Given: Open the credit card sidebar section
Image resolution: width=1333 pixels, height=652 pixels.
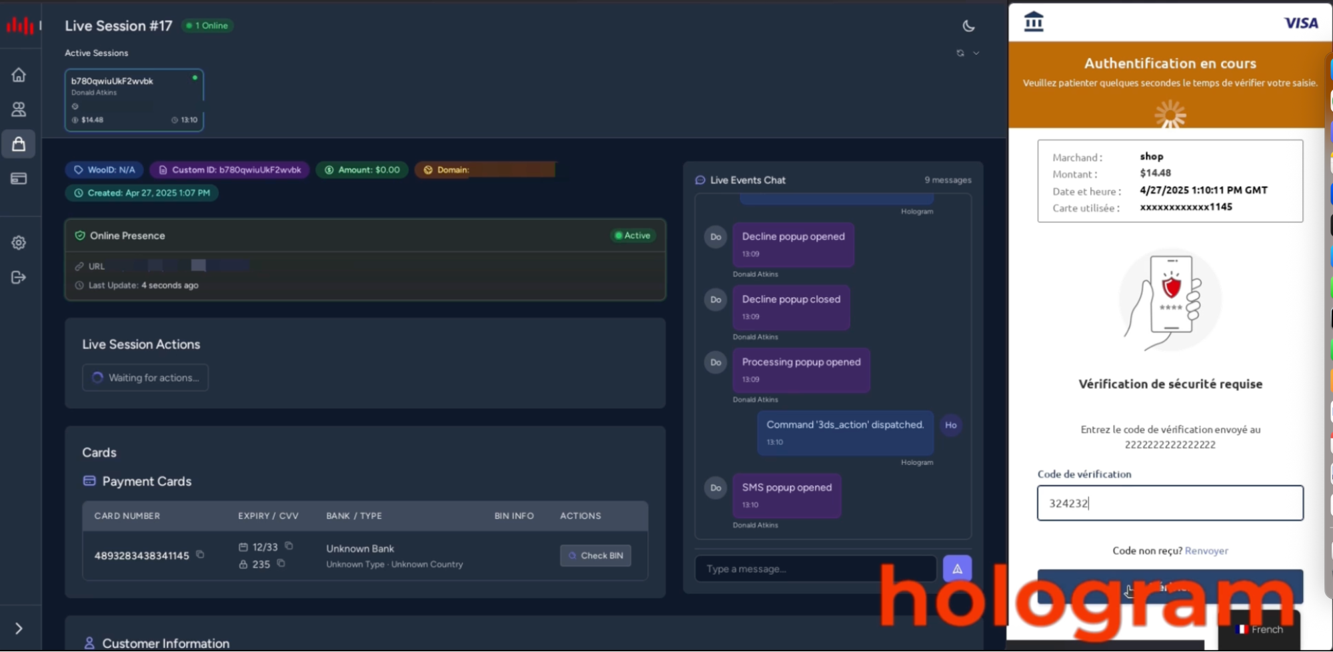Looking at the screenshot, I should coord(19,178).
